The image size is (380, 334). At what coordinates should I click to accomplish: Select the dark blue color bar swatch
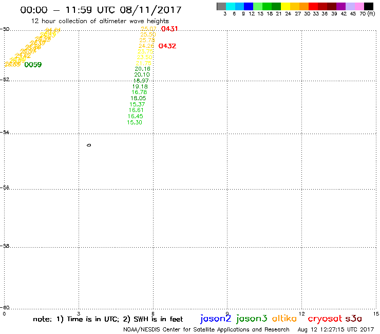(249, 6)
